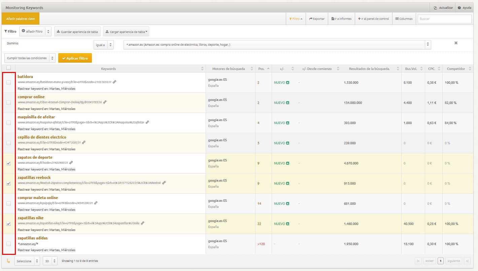Sort by Resultados de la búsqueda column
This screenshot has width=478, height=271.
pyautogui.click(x=398, y=69)
